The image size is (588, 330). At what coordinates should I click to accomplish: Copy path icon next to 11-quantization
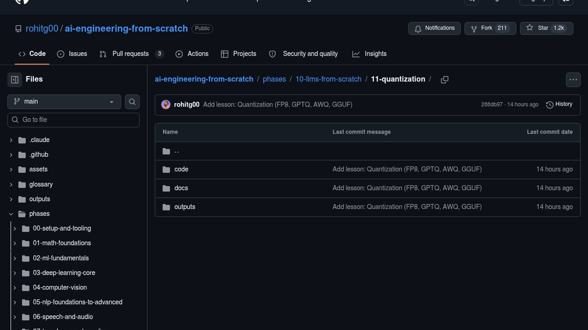(444, 80)
